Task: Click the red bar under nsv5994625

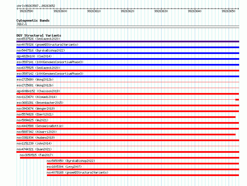Action: pos(128,123)
